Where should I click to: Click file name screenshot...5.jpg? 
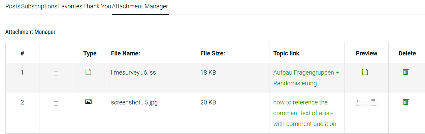pos(134,102)
